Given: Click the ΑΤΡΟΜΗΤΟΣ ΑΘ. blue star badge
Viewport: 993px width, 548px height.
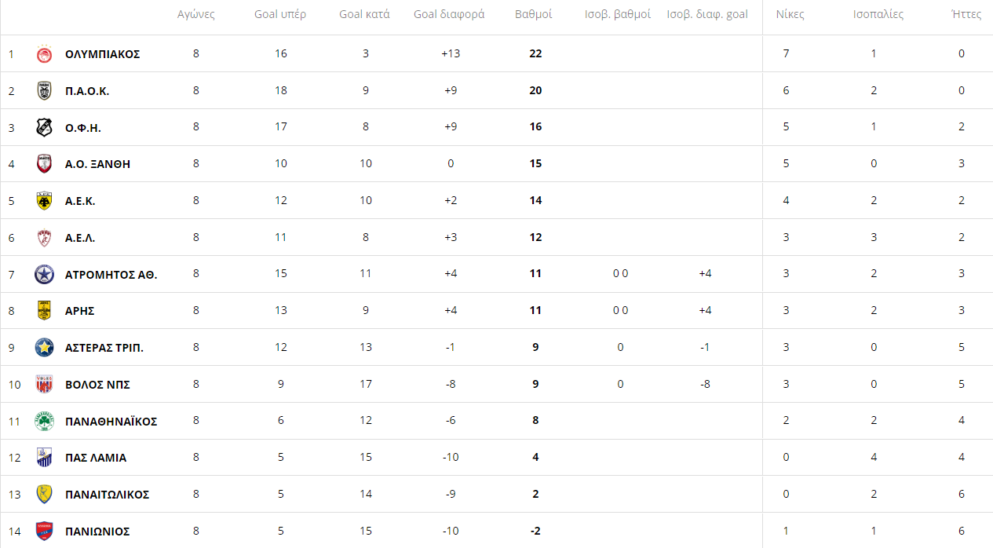Looking at the screenshot, I should (x=45, y=274).
